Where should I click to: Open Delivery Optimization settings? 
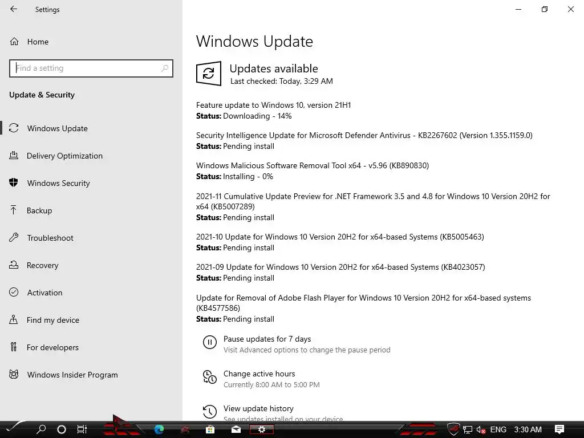click(x=64, y=156)
